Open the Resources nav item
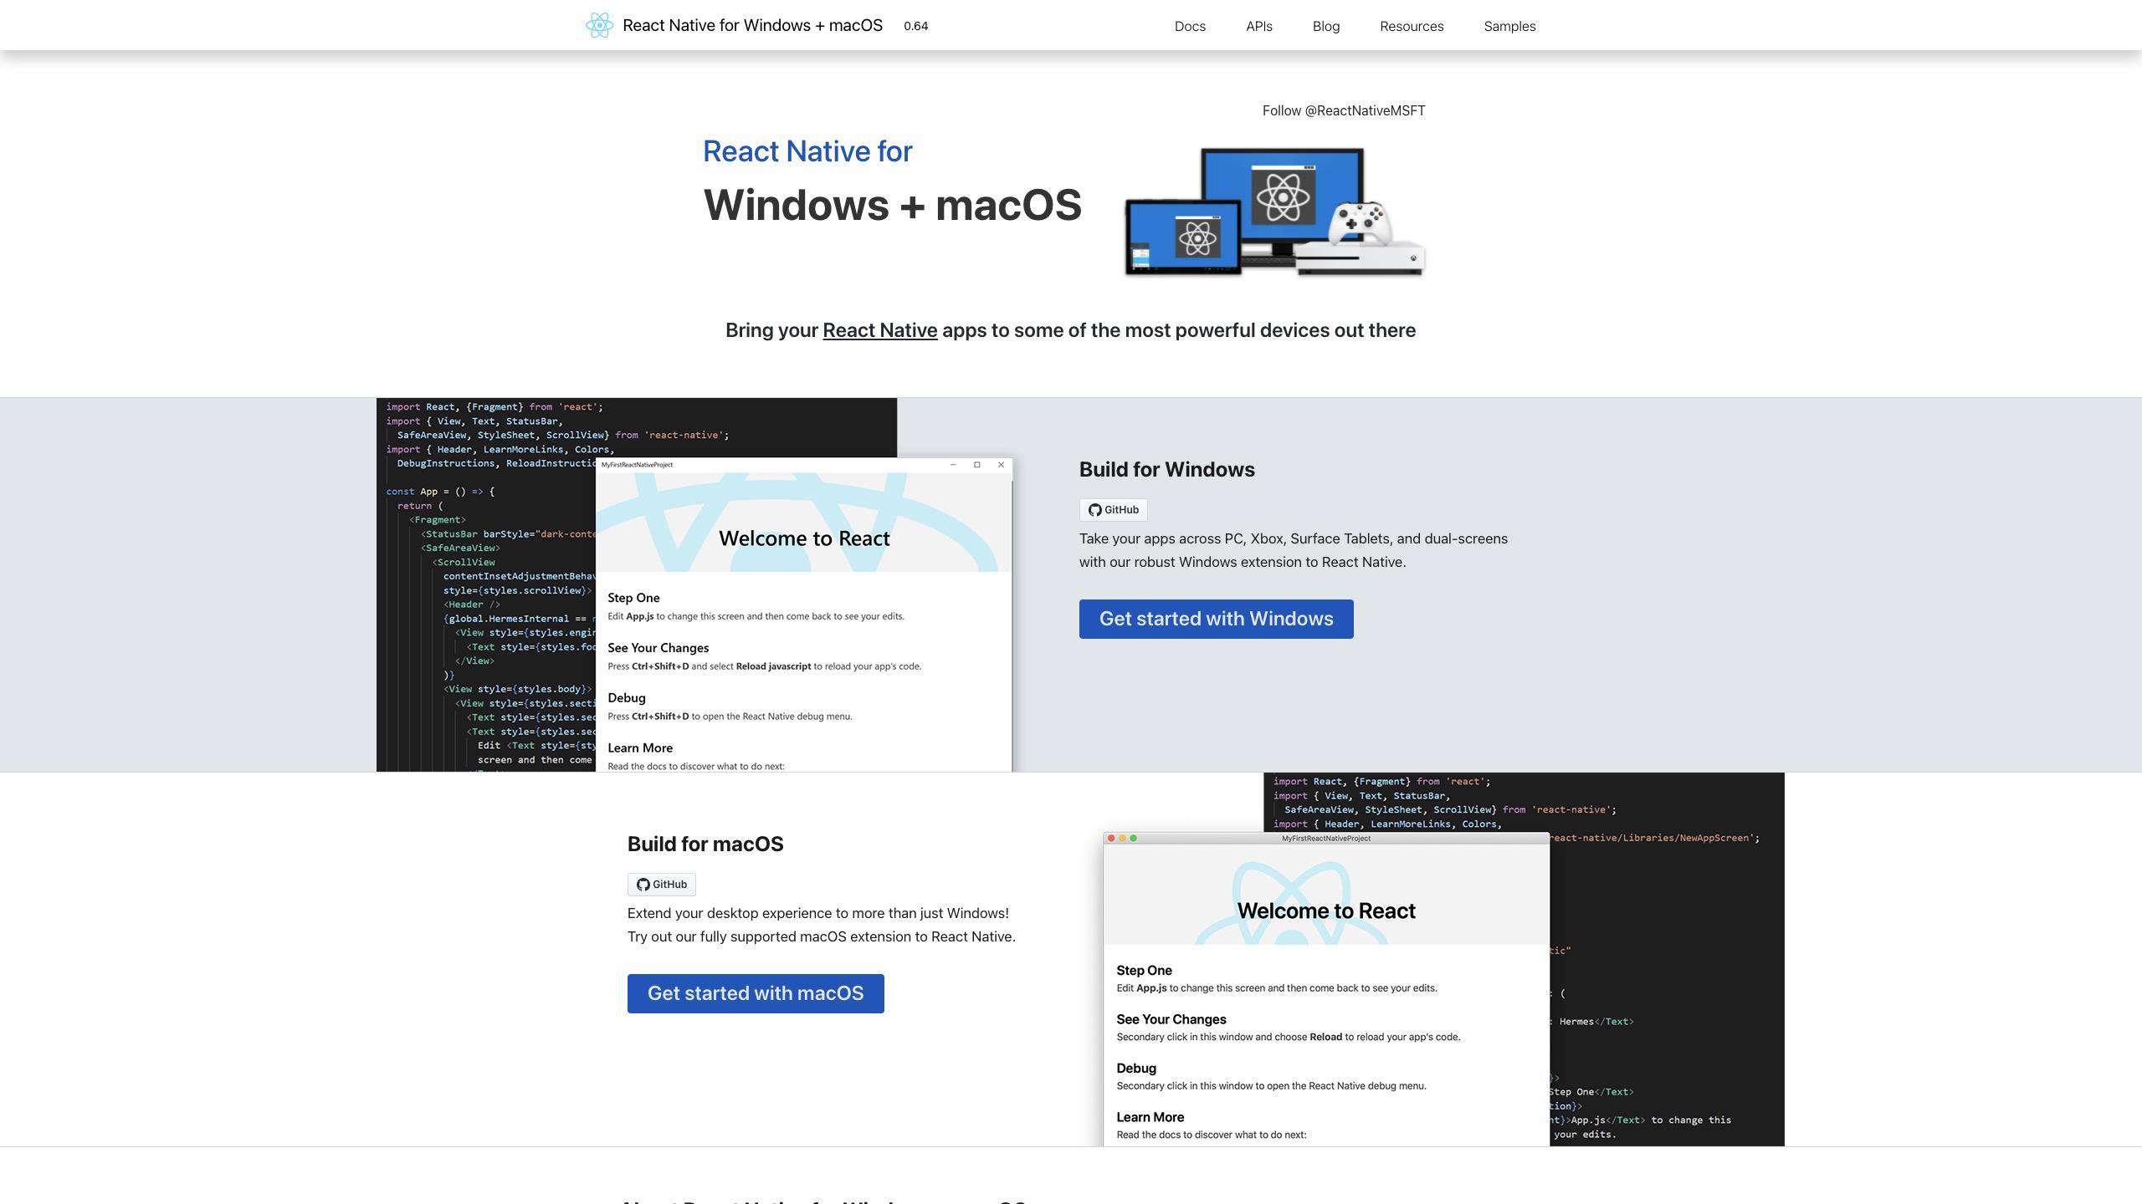Image resolution: width=2142 pixels, height=1204 pixels. tap(1412, 26)
